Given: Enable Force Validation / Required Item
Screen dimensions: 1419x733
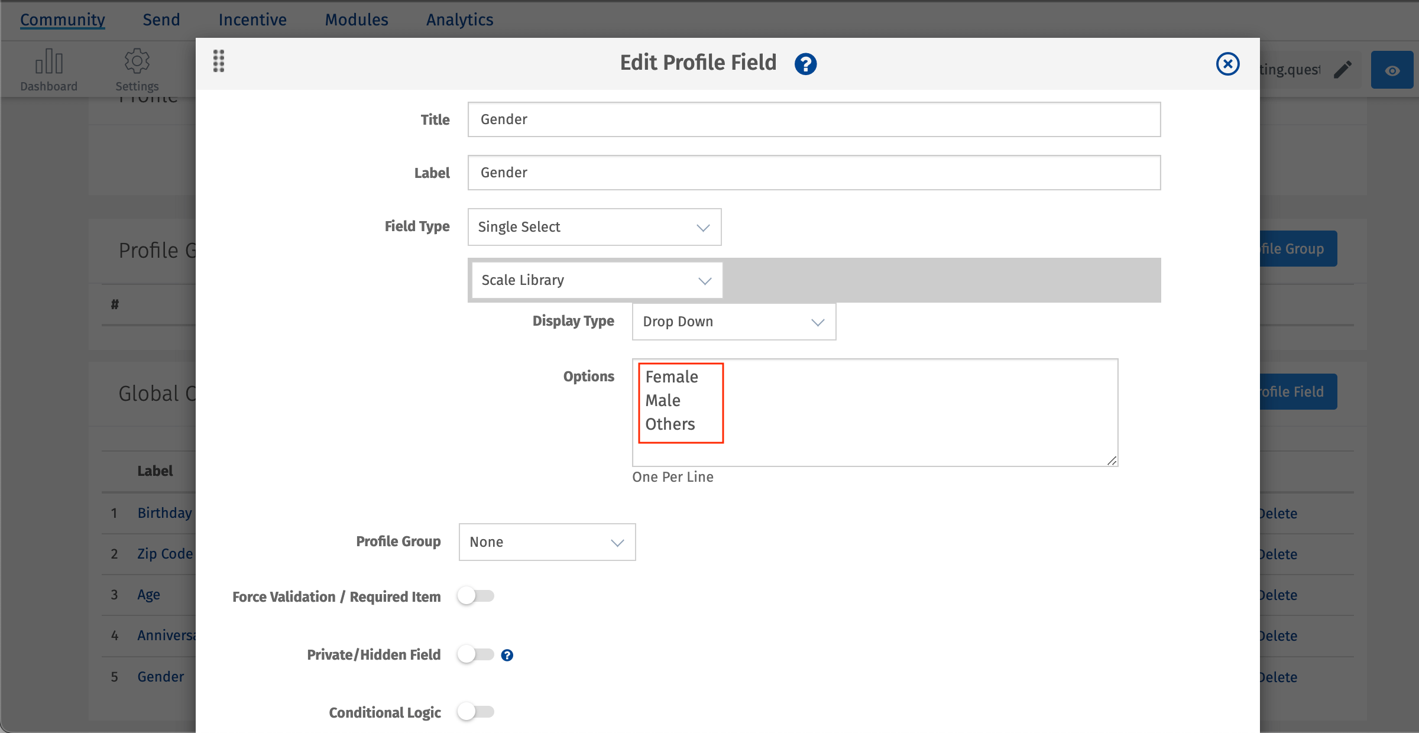Looking at the screenshot, I should (x=477, y=596).
